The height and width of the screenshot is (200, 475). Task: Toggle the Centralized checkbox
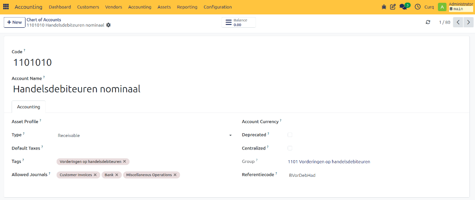click(290, 148)
